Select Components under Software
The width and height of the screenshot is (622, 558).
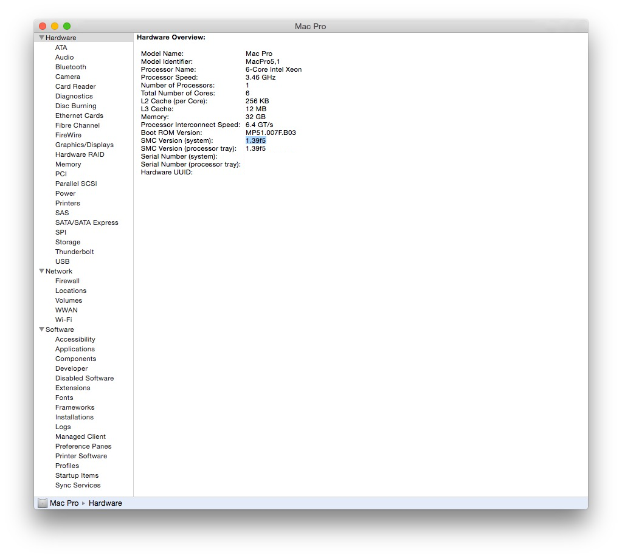click(x=75, y=359)
